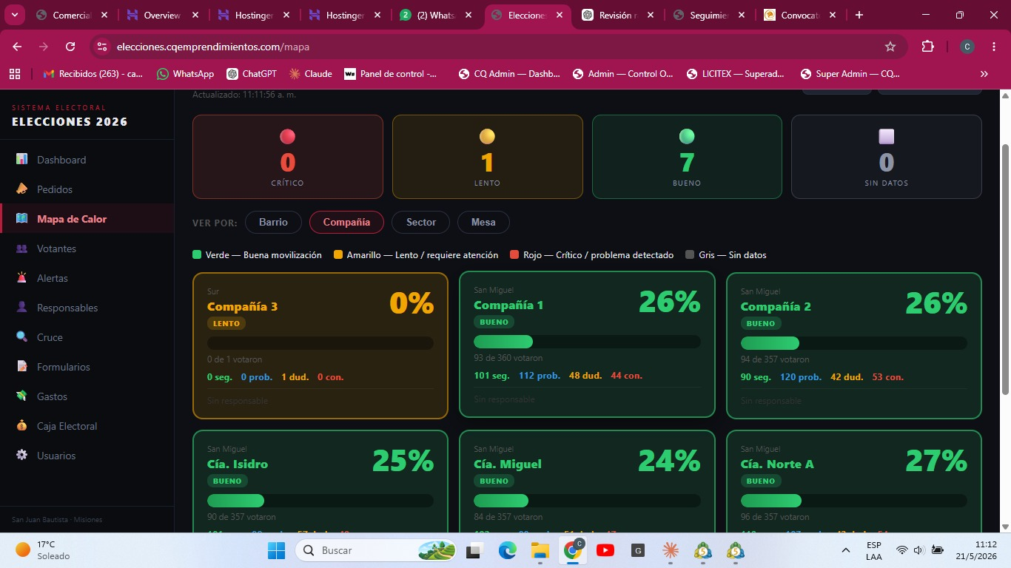Viewport: 1011px width, 568px height.
Task: Bookmark this page with the star
Action: click(890, 47)
